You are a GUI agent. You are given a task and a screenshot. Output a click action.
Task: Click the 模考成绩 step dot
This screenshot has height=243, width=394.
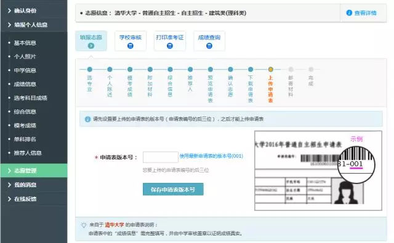point(130,69)
